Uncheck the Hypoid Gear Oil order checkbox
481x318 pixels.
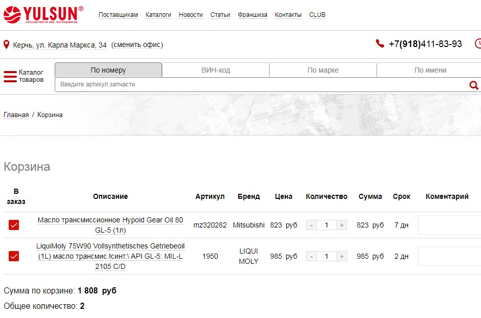click(14, 225)
